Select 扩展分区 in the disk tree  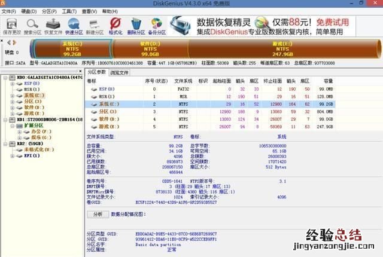click(x=34, y=126)
